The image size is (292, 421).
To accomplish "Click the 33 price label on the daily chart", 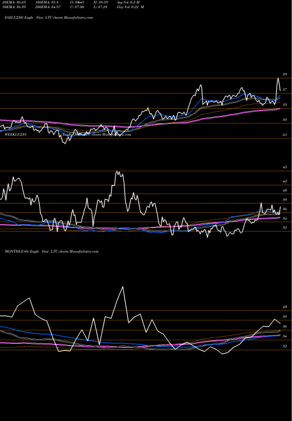I will pos(285,120).
